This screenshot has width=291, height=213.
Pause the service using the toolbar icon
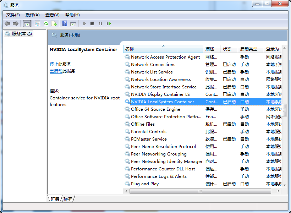click(x=100, y=23)
